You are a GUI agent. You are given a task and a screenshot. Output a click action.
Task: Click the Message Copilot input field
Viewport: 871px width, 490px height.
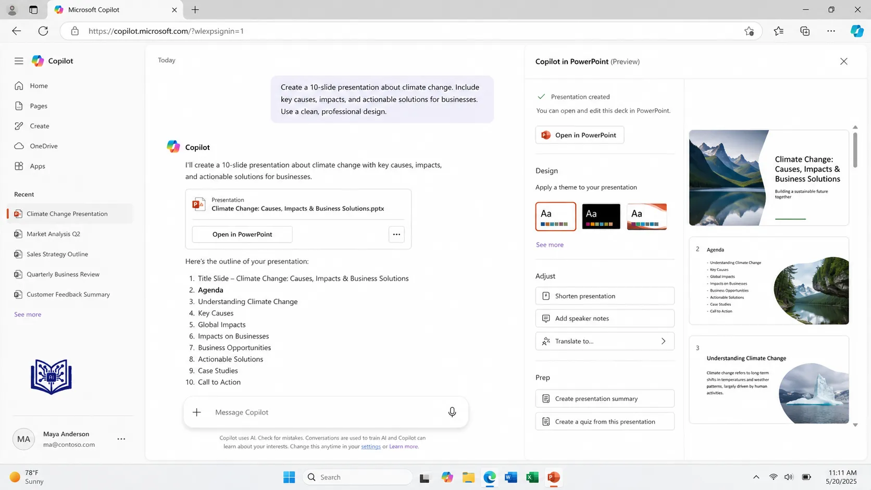click(326, 412)
